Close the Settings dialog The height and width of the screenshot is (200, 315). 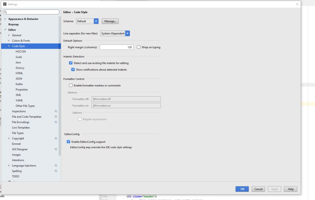(297, 4)
